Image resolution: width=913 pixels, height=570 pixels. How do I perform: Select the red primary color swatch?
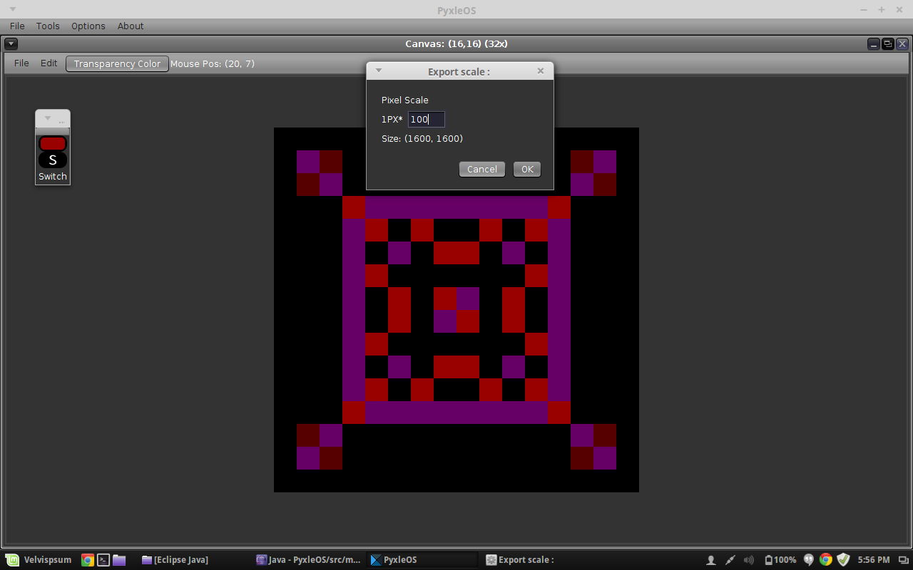point(53,143)
